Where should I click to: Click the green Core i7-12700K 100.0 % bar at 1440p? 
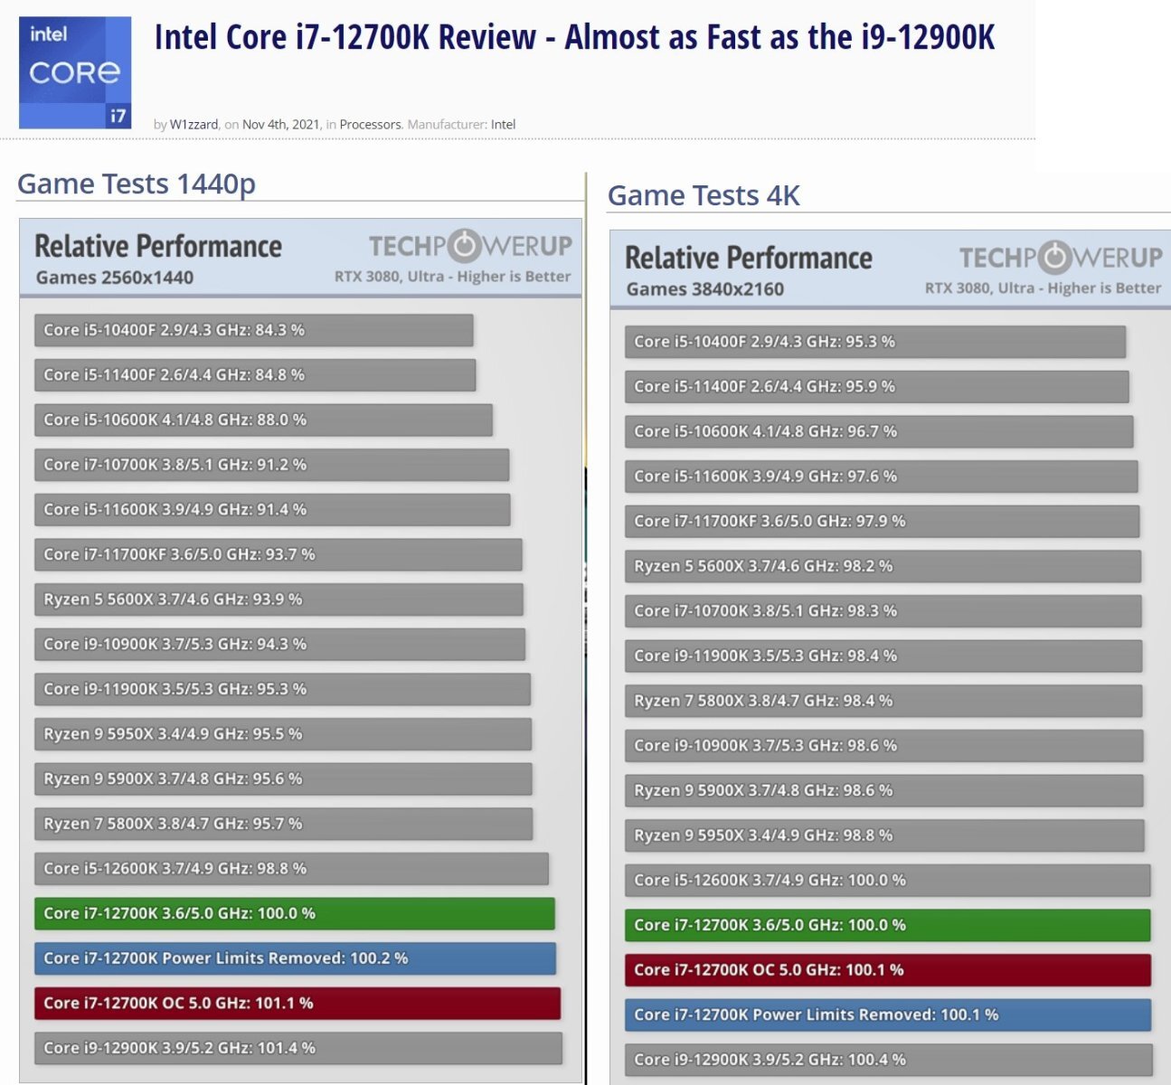pos(295,913)
